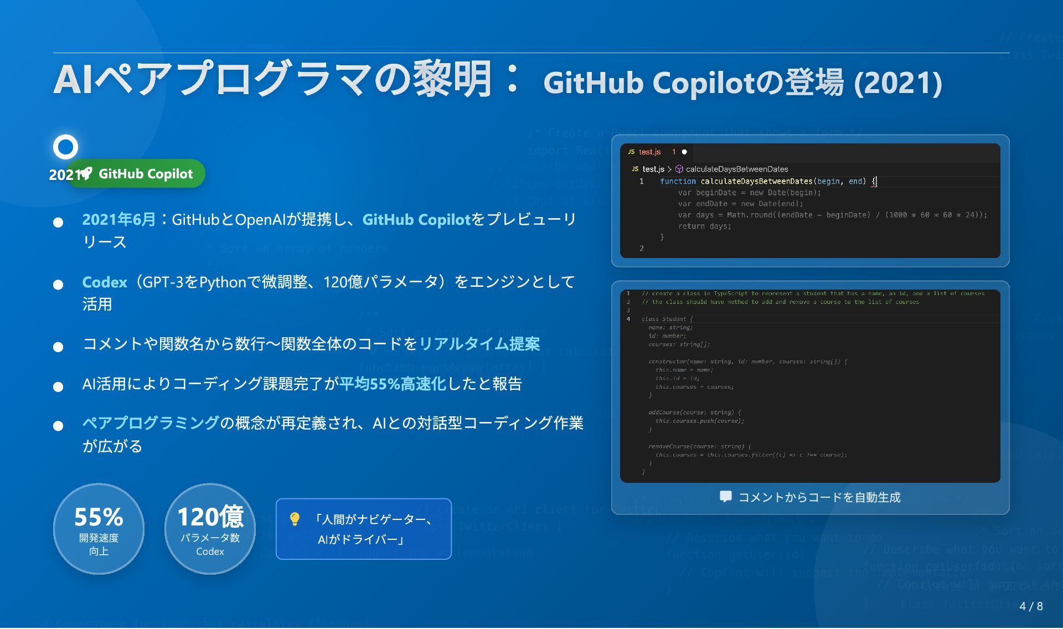Click 'var beginDate = new Date(begin);' code line
1063x629 pixels.
pyautogui.click(x=749, y=193)
